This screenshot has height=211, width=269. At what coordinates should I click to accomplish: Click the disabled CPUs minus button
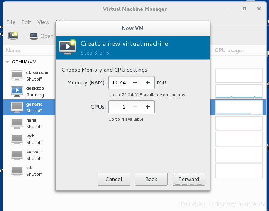(x=135, y=107)
